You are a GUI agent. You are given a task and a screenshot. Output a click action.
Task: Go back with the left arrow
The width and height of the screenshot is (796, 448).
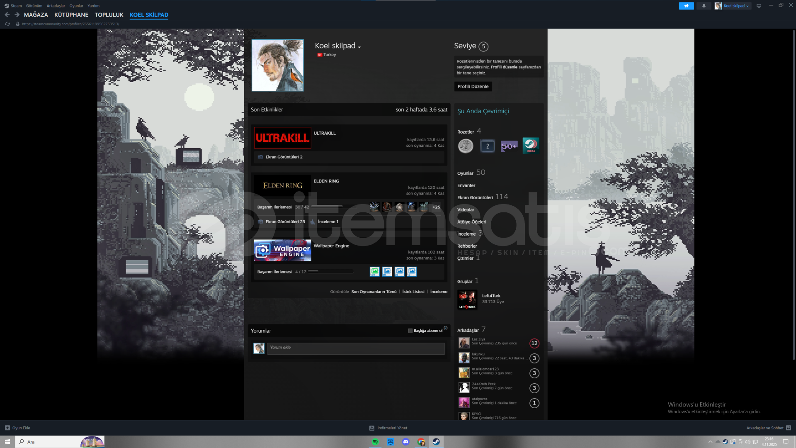click(x=7, y=15)
